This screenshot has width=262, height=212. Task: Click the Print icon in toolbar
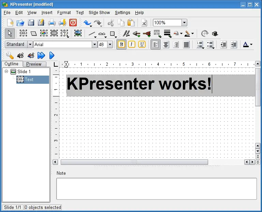coord(52,23)
